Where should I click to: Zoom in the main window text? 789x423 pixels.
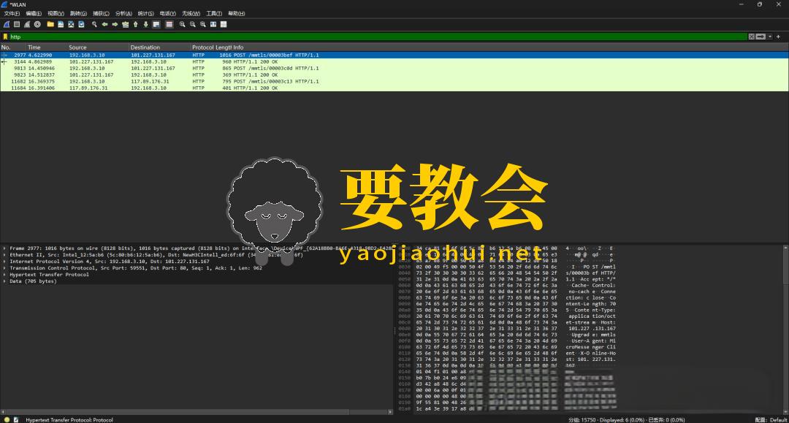182,24
